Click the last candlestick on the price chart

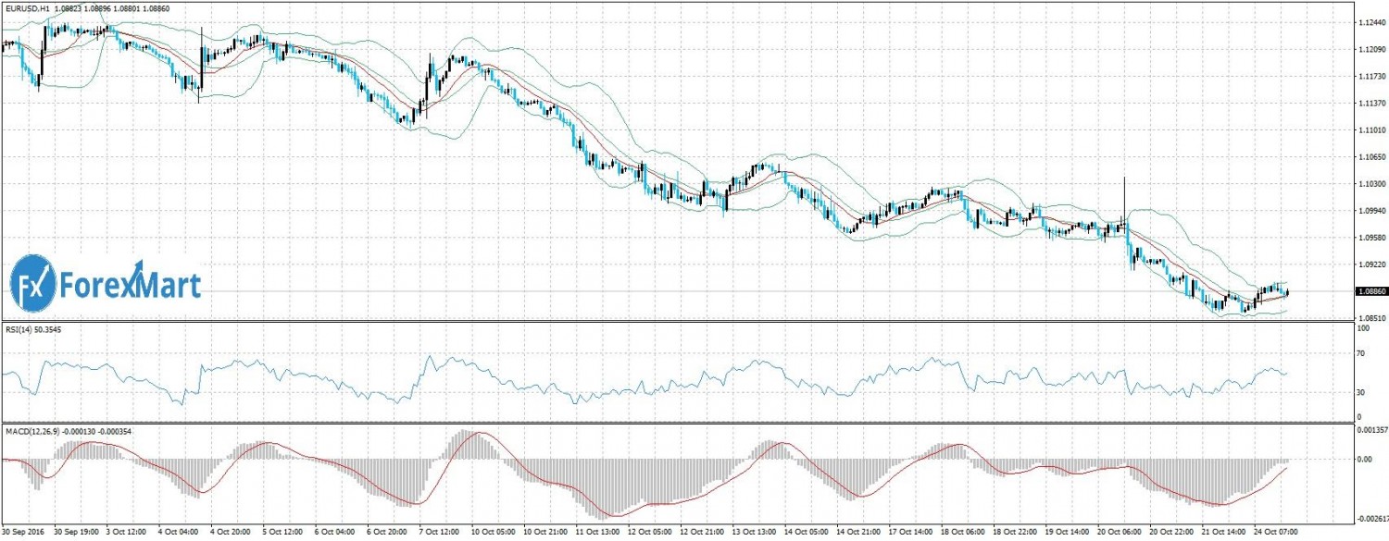pos(1287,293)
